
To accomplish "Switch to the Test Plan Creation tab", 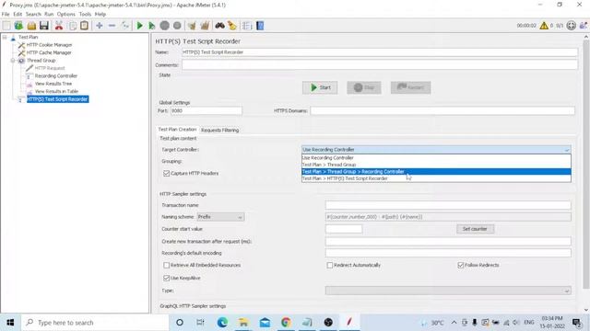I will coord(177,130).
